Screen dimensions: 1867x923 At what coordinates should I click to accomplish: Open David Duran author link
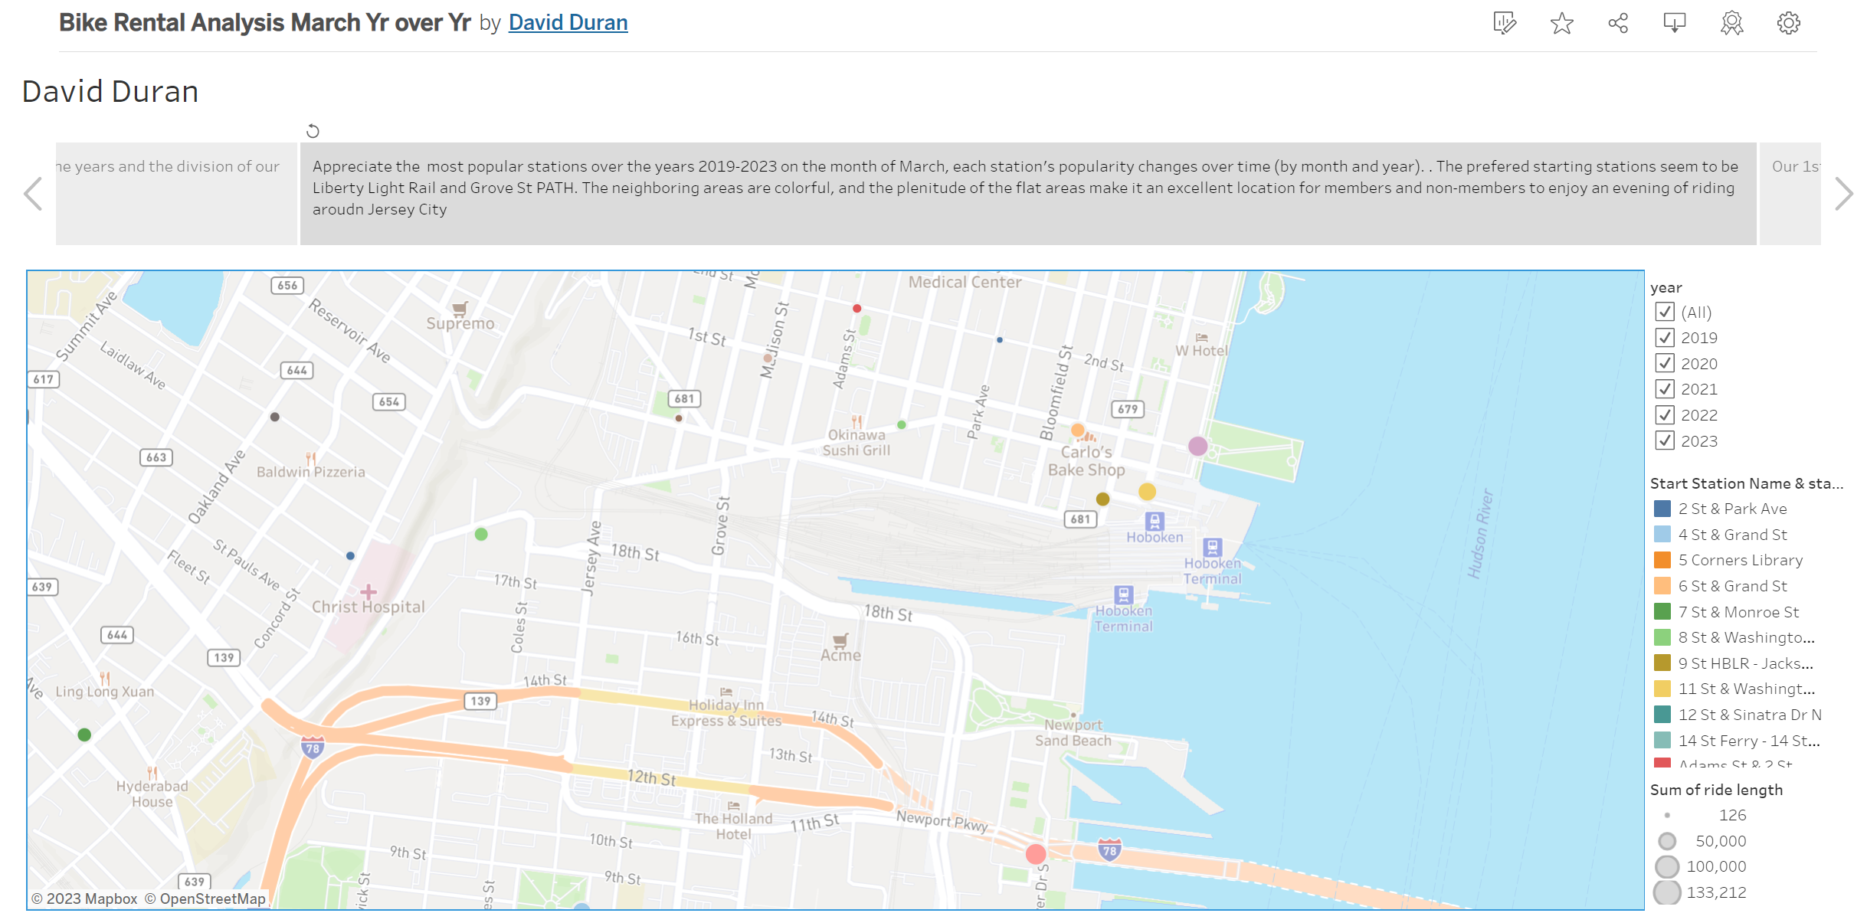568,23
